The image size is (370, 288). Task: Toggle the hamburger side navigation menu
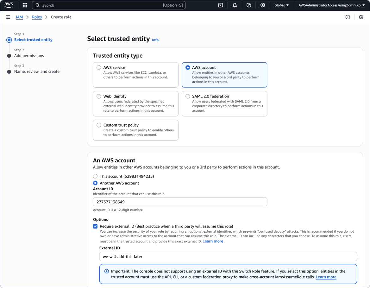pos(8,17)
